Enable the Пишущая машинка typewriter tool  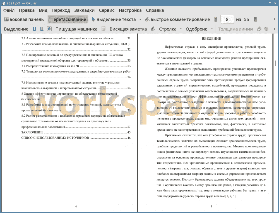coord(76,29)
